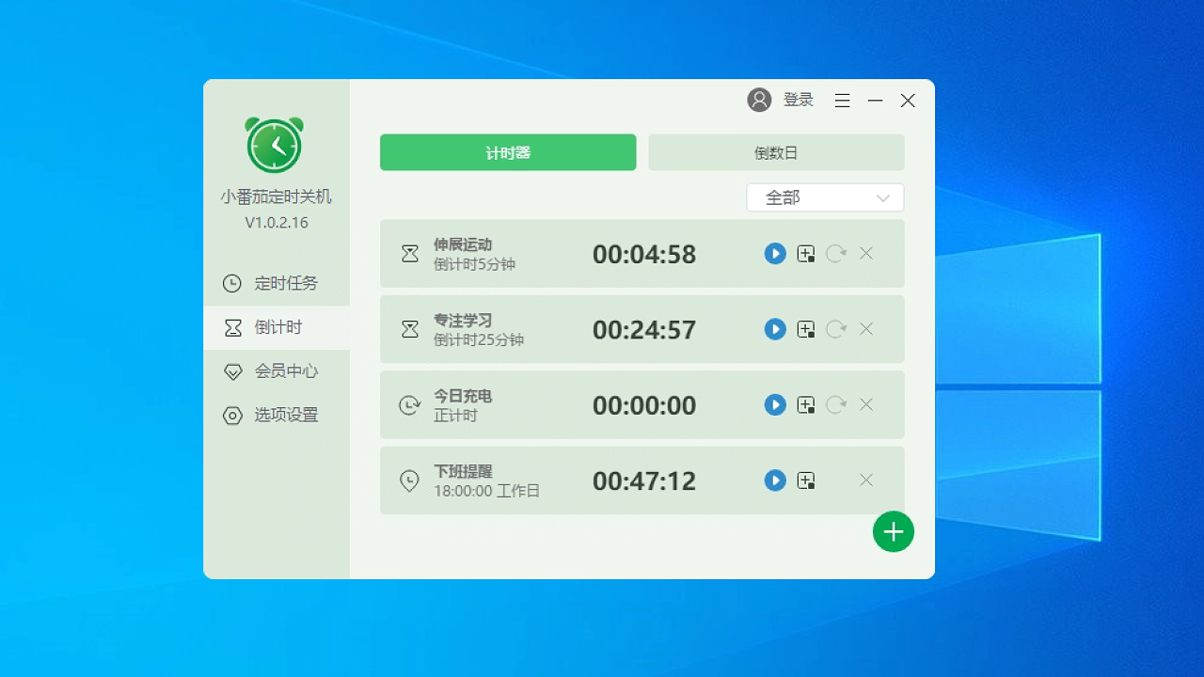Click the 00:47:12 time display of 下班提醒
This screenshot has height=677, width=1204.
coord(644,480)
